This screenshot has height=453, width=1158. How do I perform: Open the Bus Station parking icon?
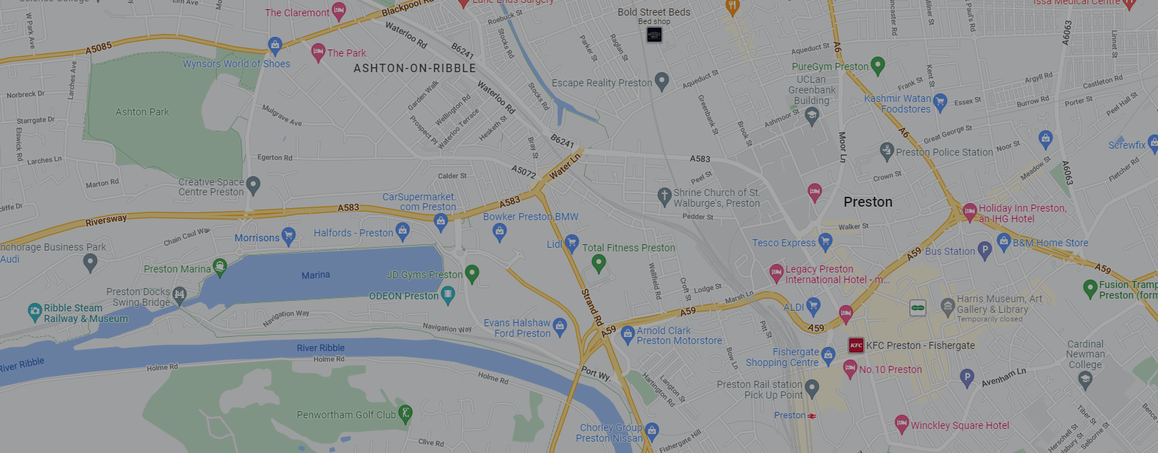(x=984, y=250)
